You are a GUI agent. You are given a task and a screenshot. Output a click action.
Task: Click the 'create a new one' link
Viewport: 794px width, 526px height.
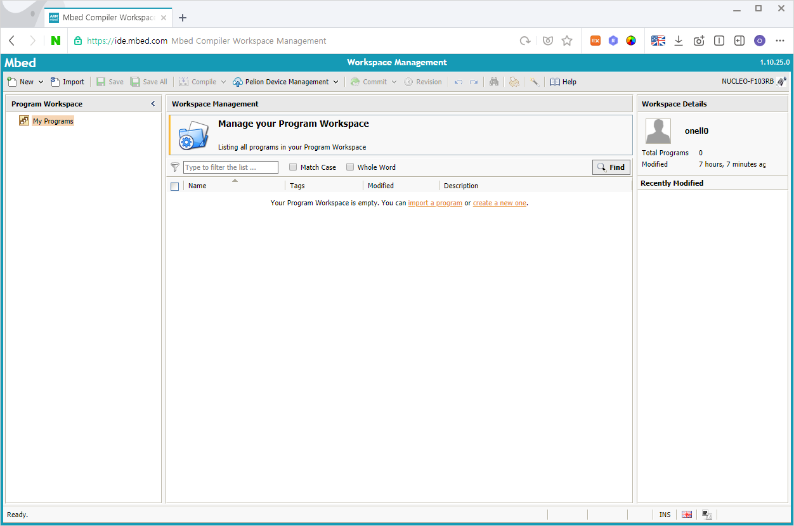pyautogui.click(x=500, y=203)
